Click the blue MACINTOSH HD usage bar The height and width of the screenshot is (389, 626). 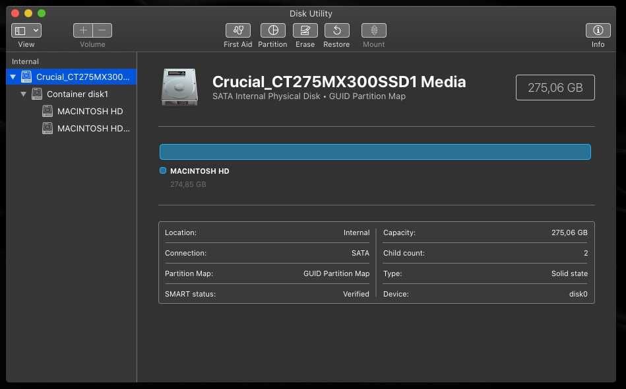point(375,152)
